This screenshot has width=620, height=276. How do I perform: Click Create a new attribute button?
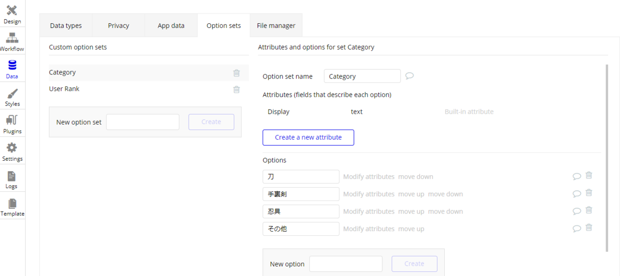click(308, 137)
